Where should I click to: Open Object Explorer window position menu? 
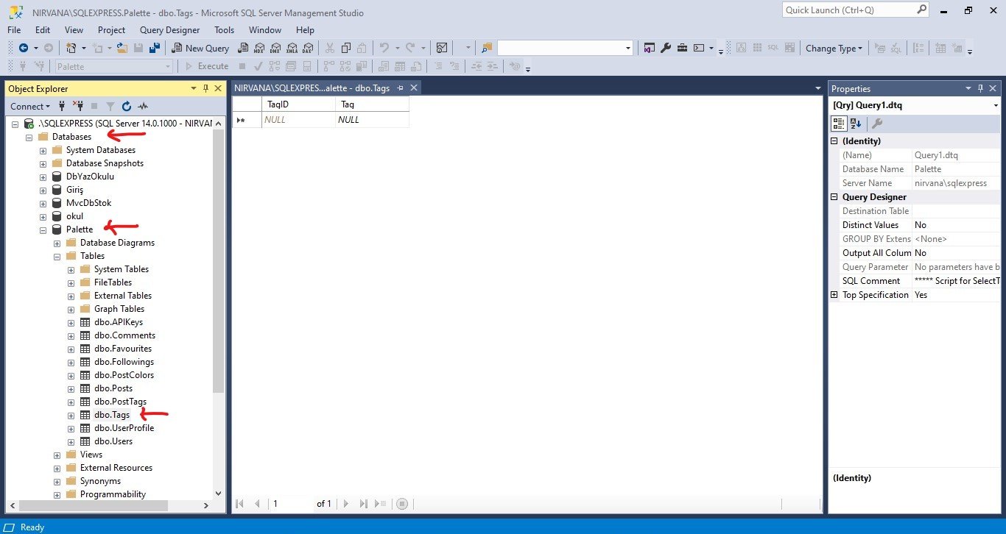click(194, 88)
